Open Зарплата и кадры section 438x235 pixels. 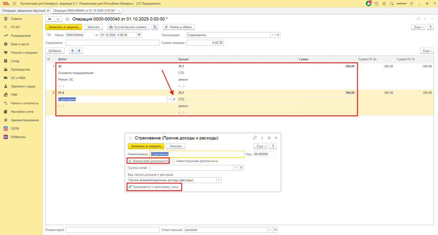tap(23, 86)
